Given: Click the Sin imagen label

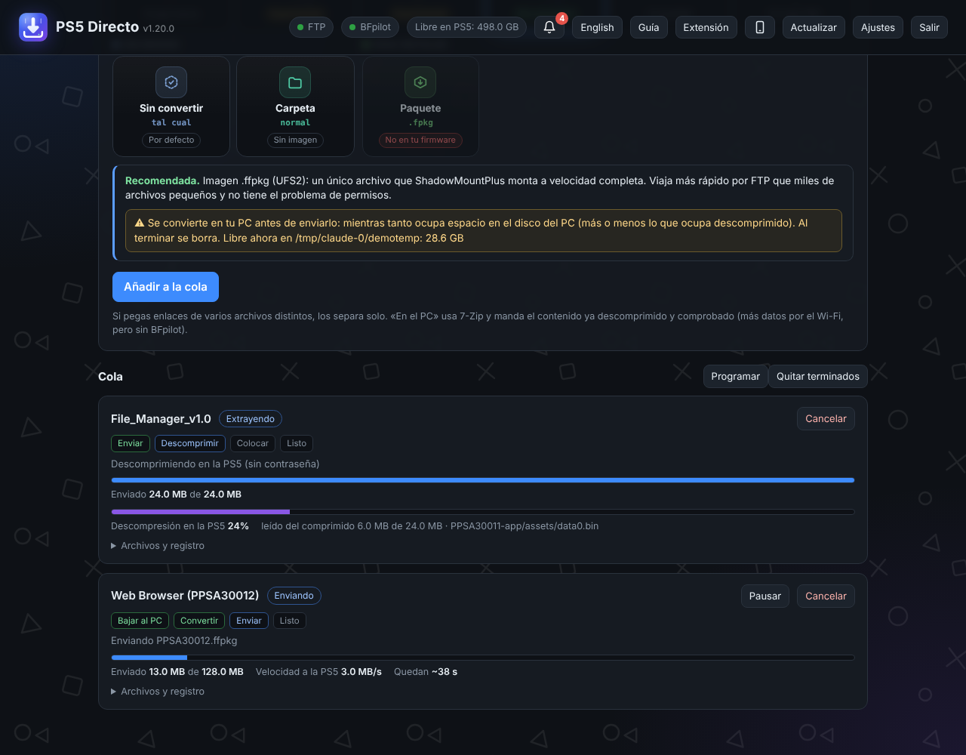Looking at the screenshot, I should (295, 140).
